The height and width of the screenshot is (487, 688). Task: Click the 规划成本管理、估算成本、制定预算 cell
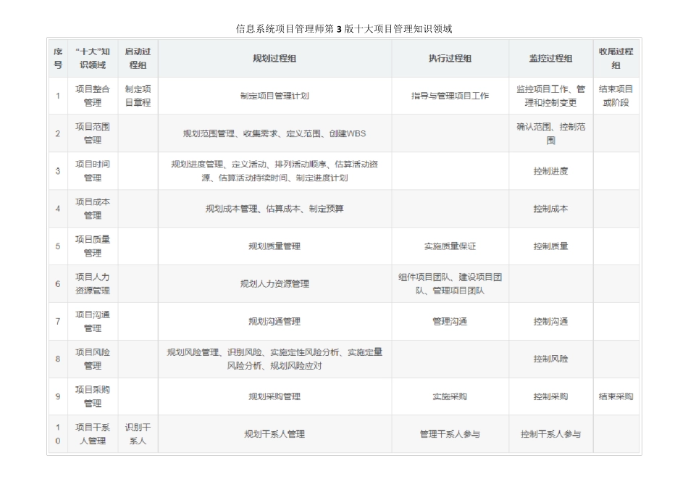point(274,209)
